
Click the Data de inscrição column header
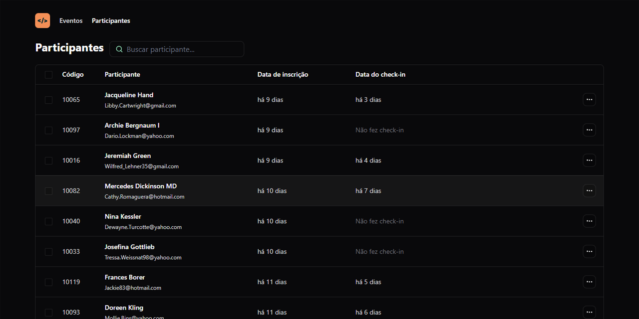pos(283,75)
